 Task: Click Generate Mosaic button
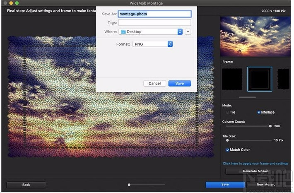click(256, 171)
